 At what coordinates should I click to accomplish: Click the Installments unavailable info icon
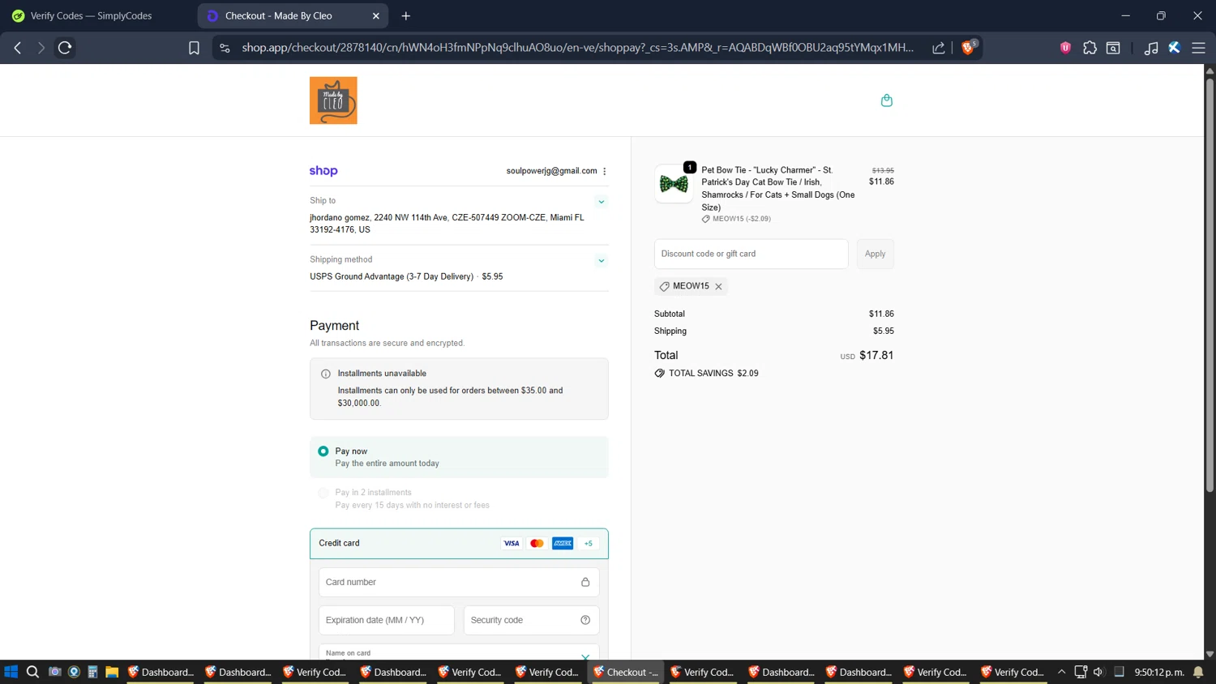pos(326,374)
